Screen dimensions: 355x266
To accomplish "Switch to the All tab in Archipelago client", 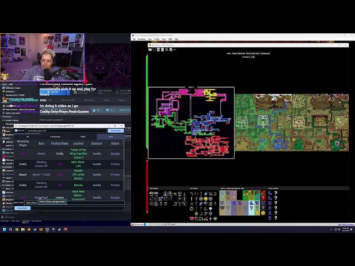I will pyautogui.click(x=28, y=137).
